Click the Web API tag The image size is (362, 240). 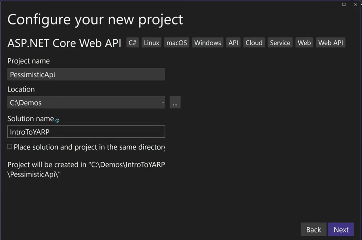coord(331,43)
